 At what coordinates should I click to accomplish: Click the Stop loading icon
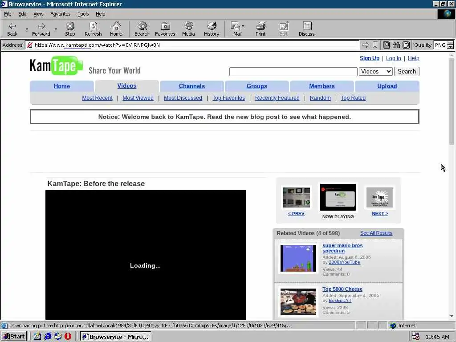[70, 29]
